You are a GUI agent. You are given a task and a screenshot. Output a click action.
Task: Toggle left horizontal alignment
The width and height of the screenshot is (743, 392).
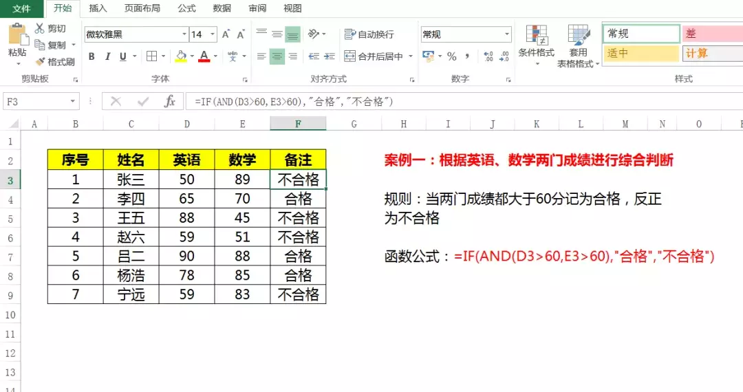pos(261,56)
